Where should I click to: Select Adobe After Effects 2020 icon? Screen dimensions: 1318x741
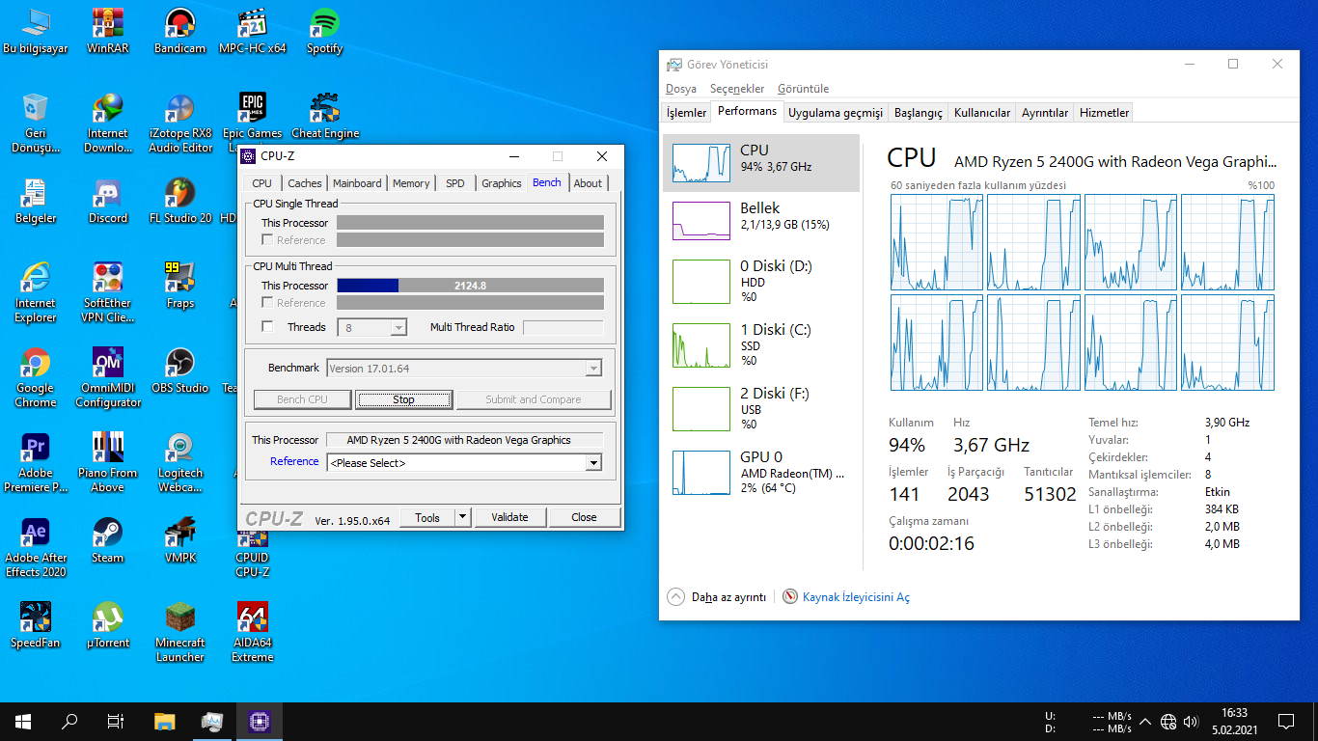36,548
